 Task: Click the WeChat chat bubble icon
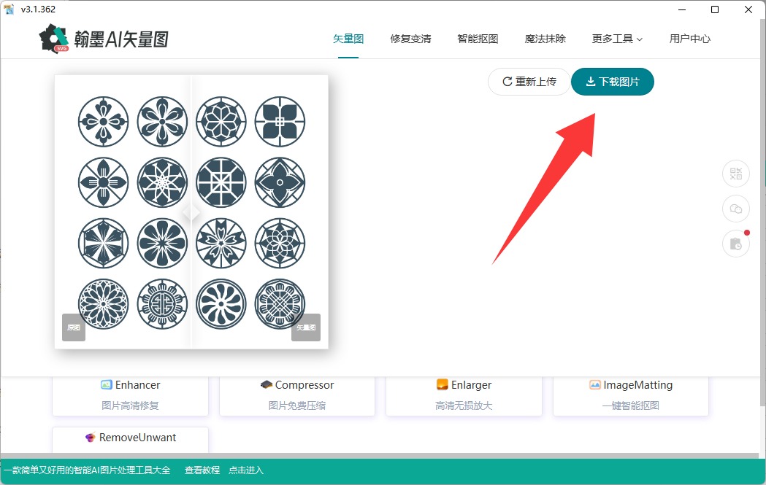(735, 209)
